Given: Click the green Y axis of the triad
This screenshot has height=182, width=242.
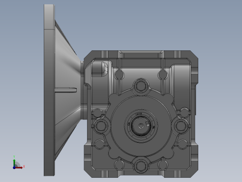Looking at the screenshot, I should coord(14,162).
